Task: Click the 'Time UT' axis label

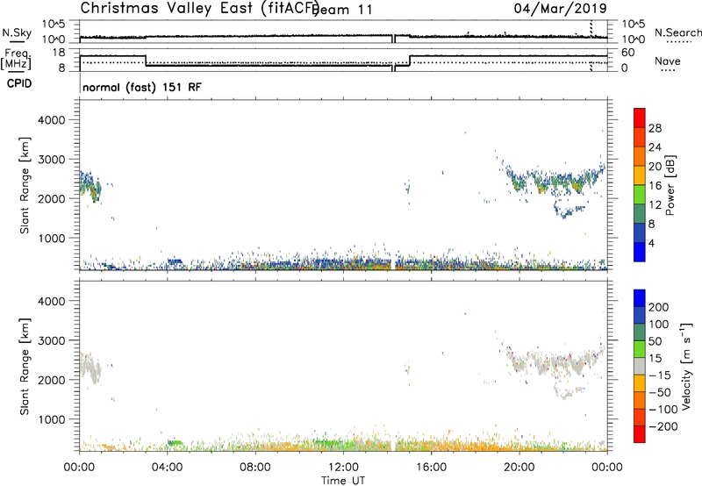Action: click(343, 480)
